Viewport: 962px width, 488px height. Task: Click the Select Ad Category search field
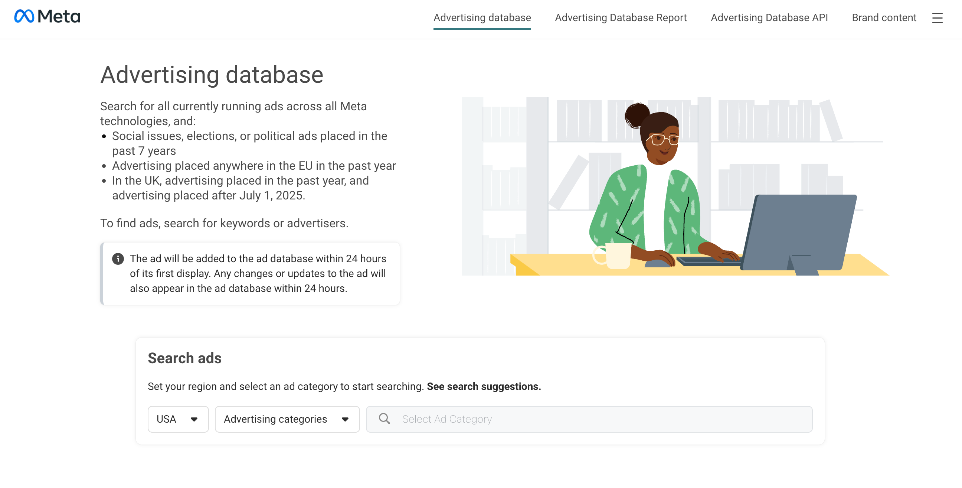coord(589,419)
